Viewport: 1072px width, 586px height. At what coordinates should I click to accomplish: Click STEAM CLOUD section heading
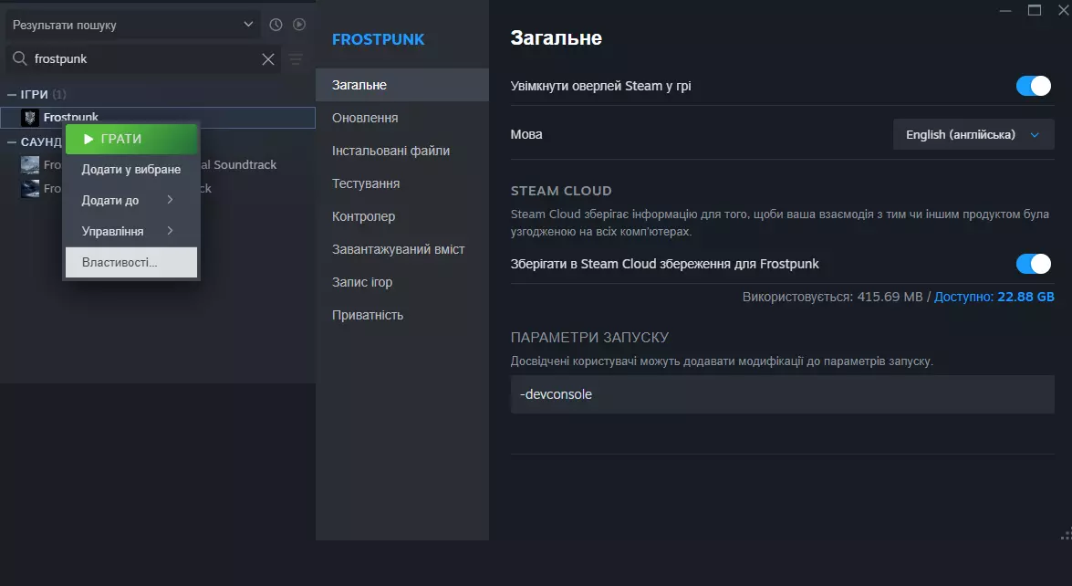tap(560, 191)
